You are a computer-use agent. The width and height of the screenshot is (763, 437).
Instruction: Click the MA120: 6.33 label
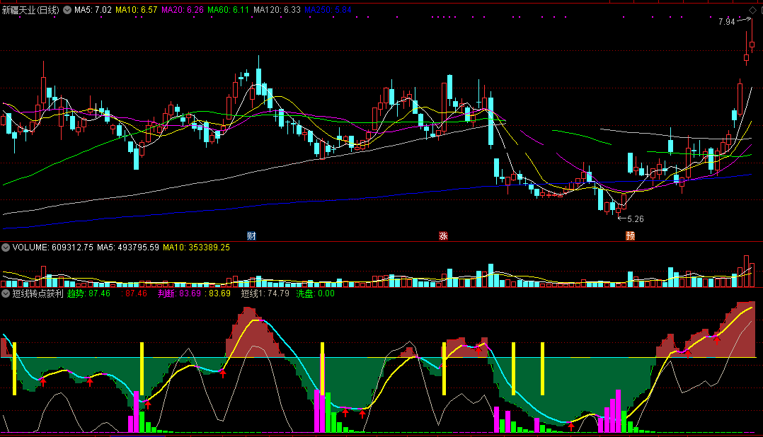[x=277, y=10]
